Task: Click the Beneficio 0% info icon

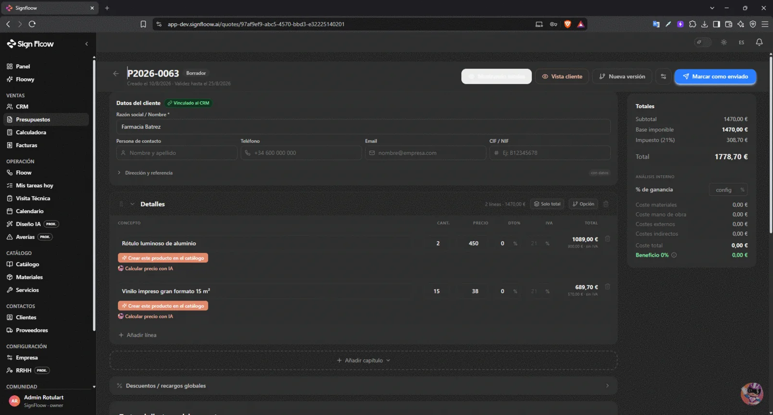Action: 674,255
